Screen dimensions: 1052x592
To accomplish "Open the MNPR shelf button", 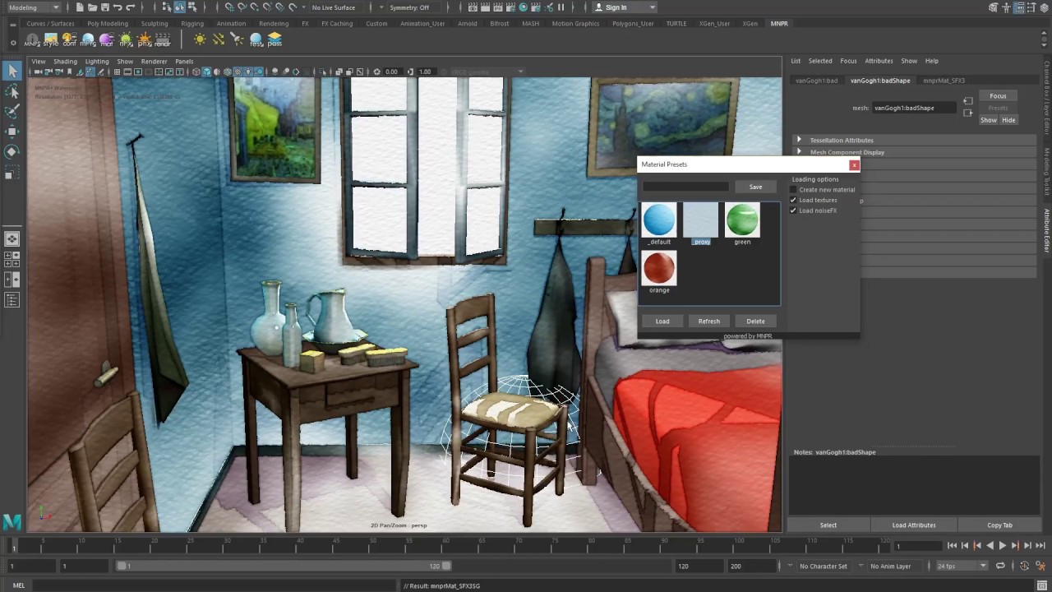I will click(x=32, y=39).
